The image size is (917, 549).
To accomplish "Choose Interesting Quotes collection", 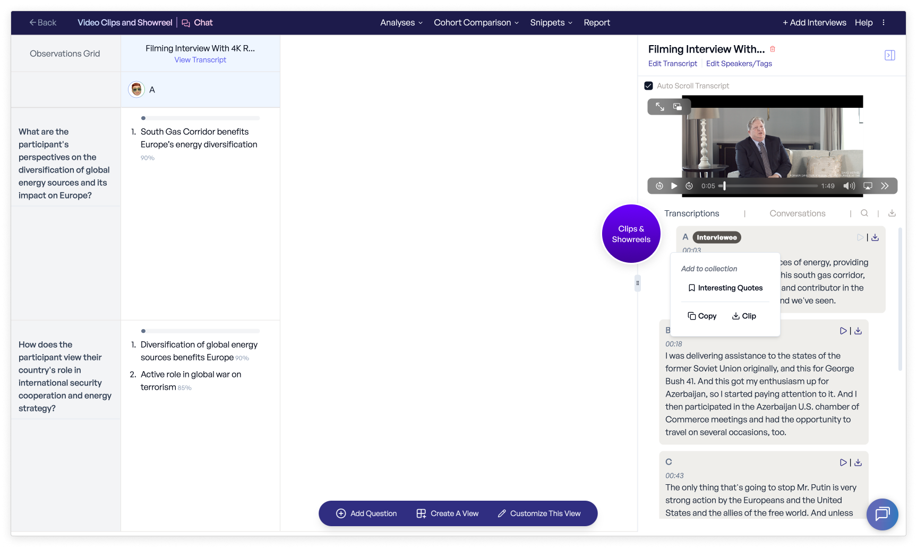I will pyautogui.click(x=725, y=288).
